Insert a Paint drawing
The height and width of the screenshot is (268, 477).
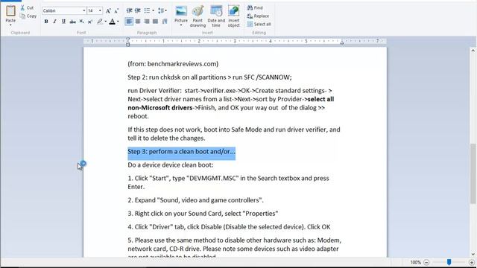(x=198, y=16)
